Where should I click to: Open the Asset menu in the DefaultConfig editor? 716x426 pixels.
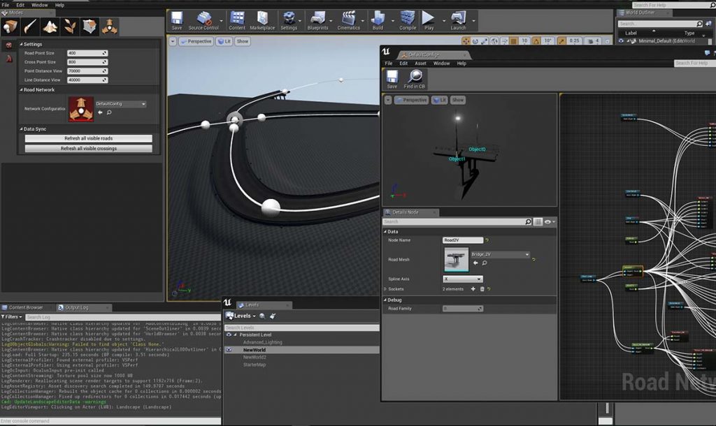(x=420, y=64)
